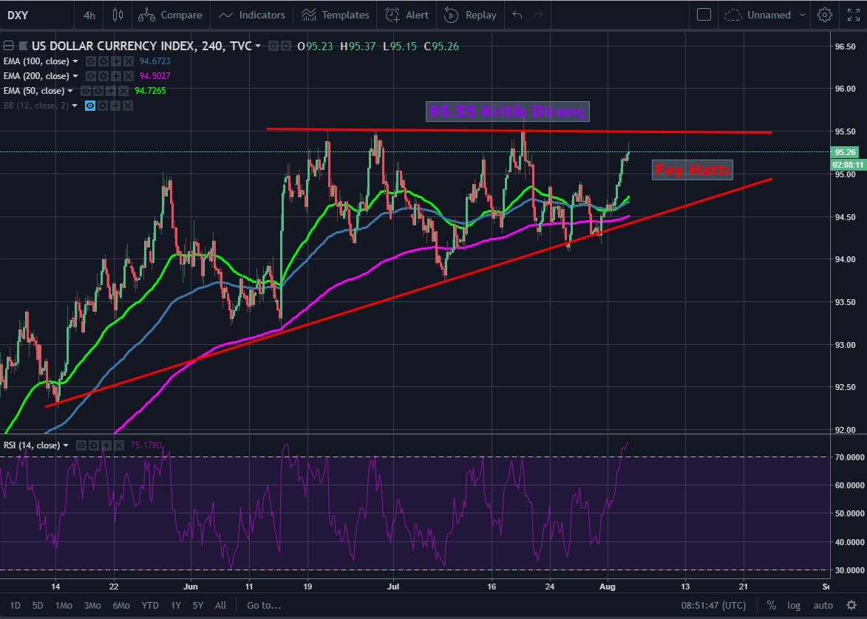This screenshot has height=619, width=867.
Task: Toggle percent scale in bottom bar
Action: tap(771, 605)
